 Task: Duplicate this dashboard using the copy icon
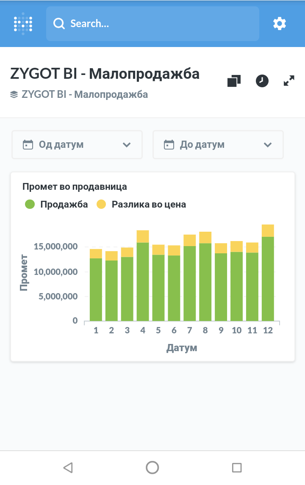click(x=234, y=81)
